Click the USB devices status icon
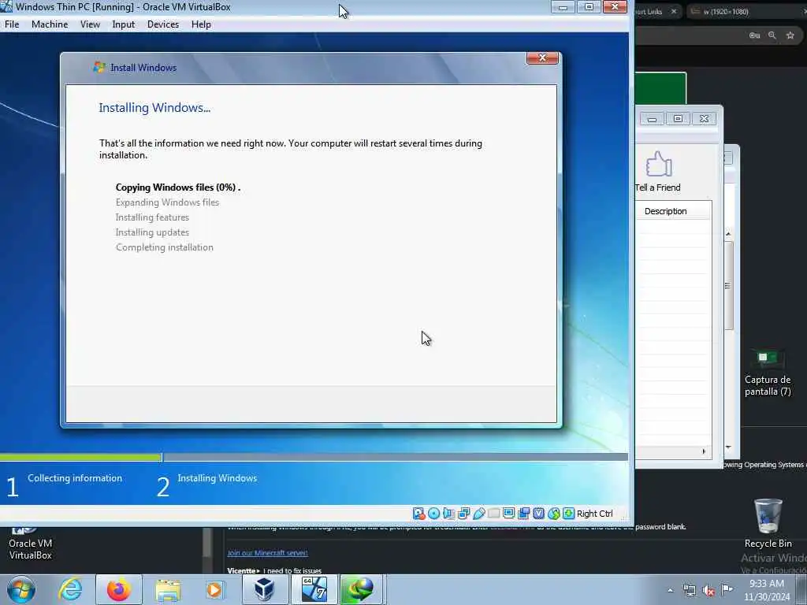The height and width of the screenshot is (605, 807). coord(478,514)
